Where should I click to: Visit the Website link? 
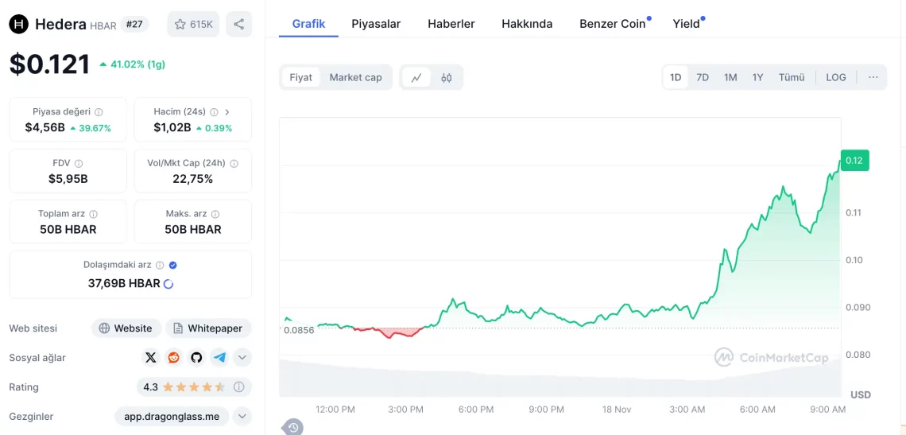[x=126, y=328]
